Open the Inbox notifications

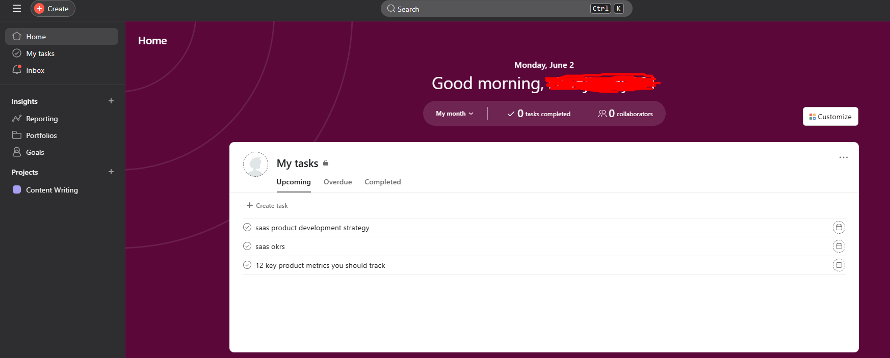click(62, 70)
